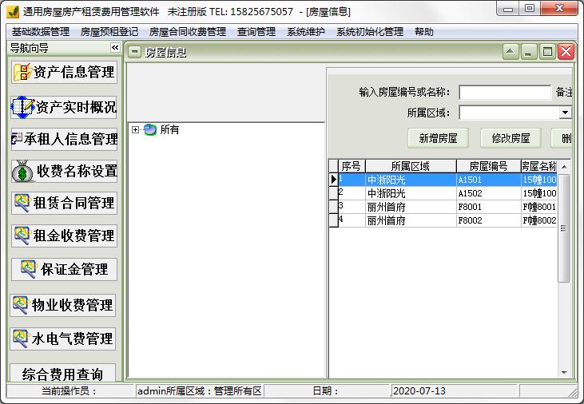The height and width of the screenshot is (404, 584).
Task: Open 租金收费管理 in the navigation sidebar
Action: pyautogui.click(x=64, y=236)
